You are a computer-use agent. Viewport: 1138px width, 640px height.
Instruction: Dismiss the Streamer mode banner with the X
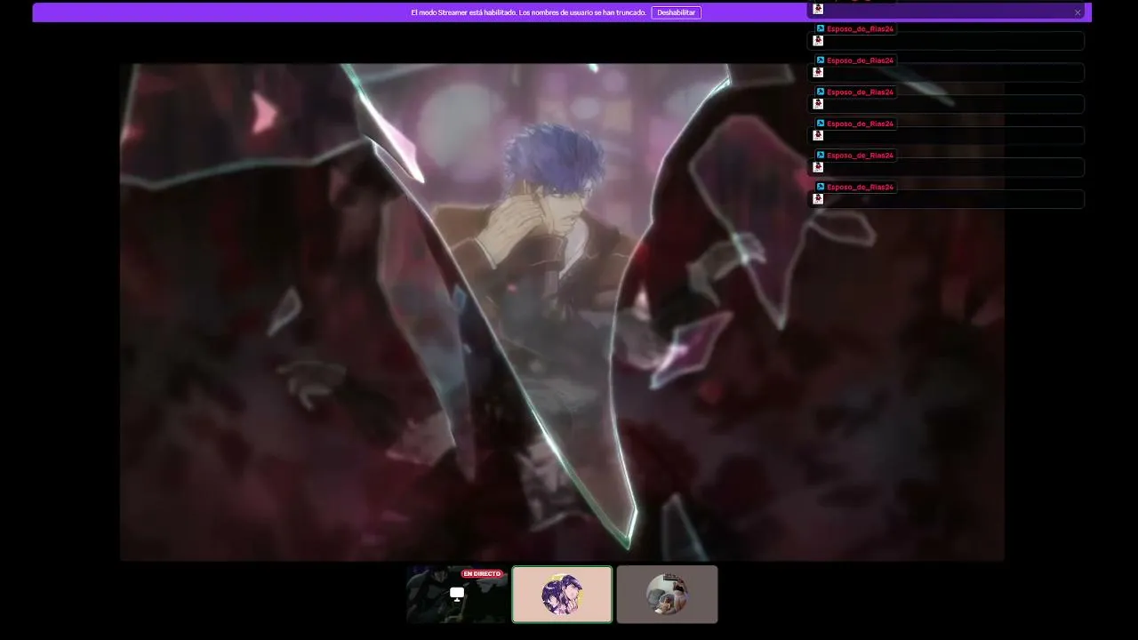[x=1078, y=12]
